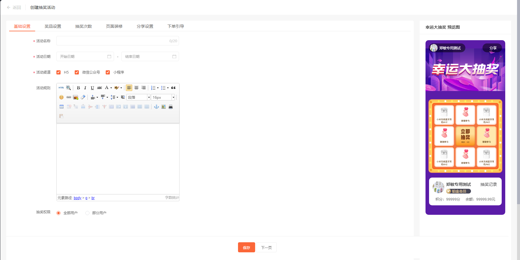
Task: Open the 开始日期 date field
Action: coord(85,56)
